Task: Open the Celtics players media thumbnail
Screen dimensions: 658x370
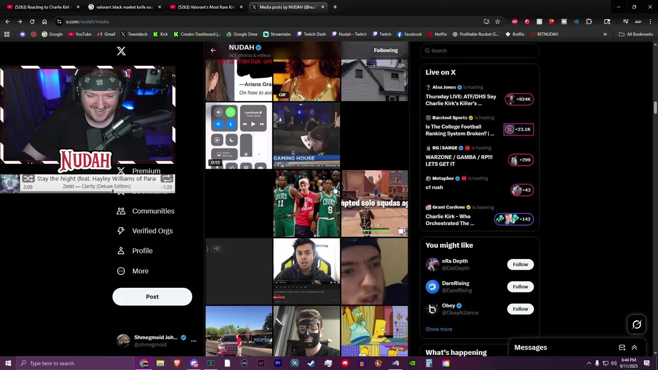Action: click(x=307, y=203)
